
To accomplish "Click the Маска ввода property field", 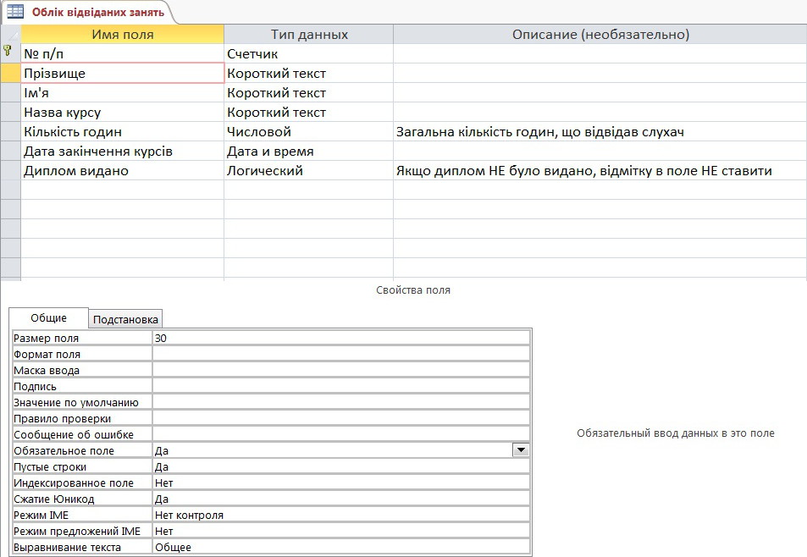I will click(x=340, y=370).
